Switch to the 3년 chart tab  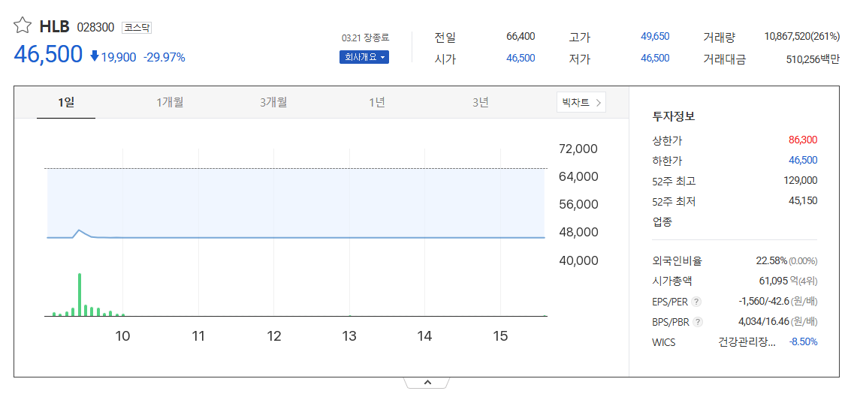(481, 102)
